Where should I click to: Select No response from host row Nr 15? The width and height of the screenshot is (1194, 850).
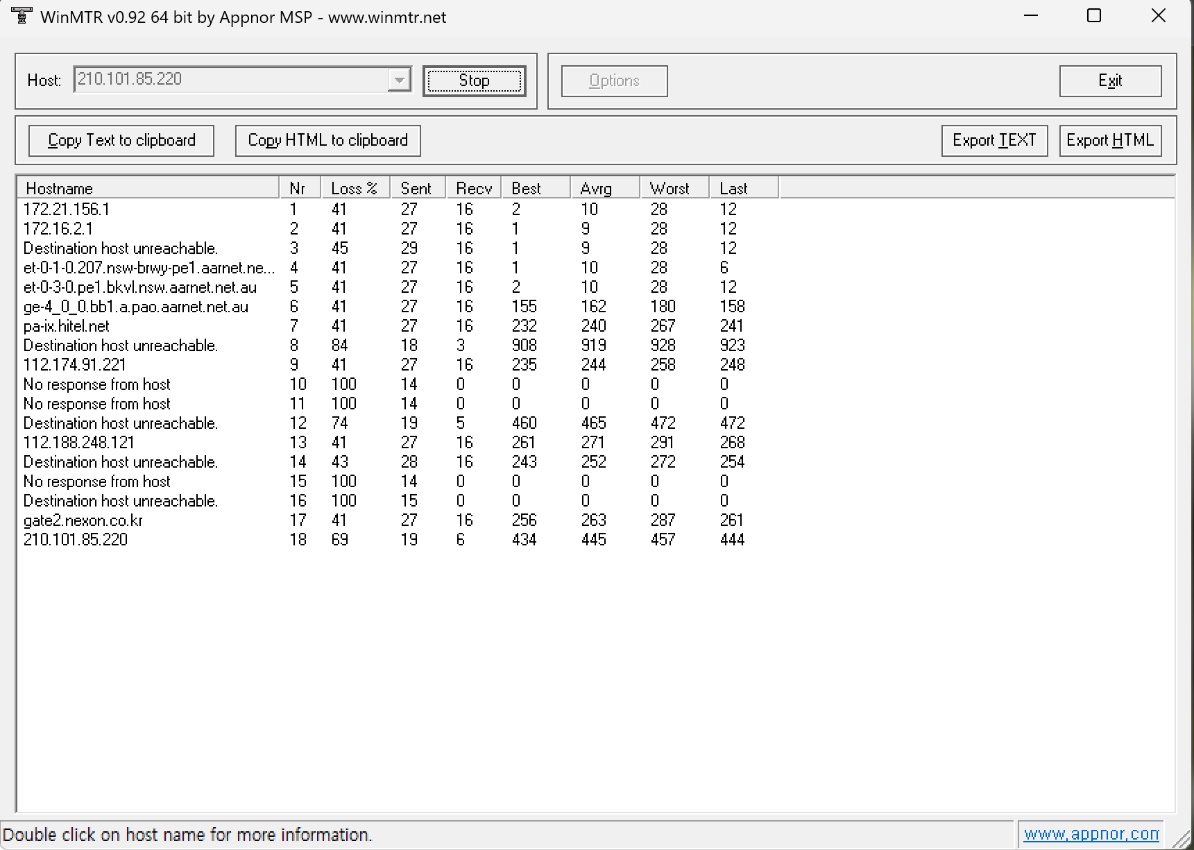(399, 482)
